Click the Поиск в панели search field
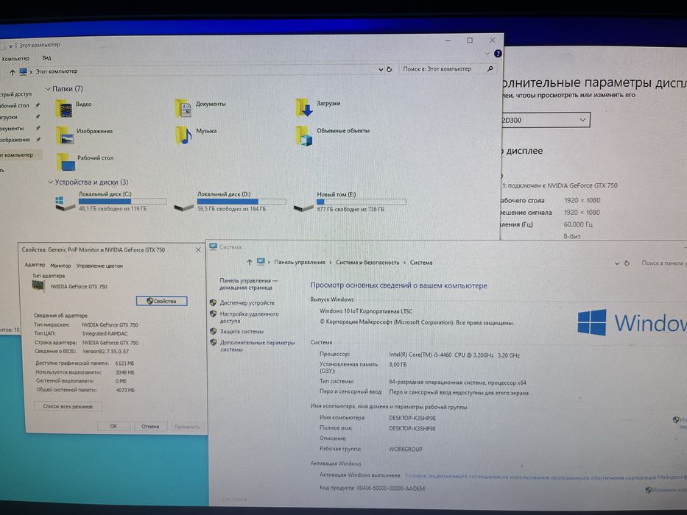 pos(663,263)
